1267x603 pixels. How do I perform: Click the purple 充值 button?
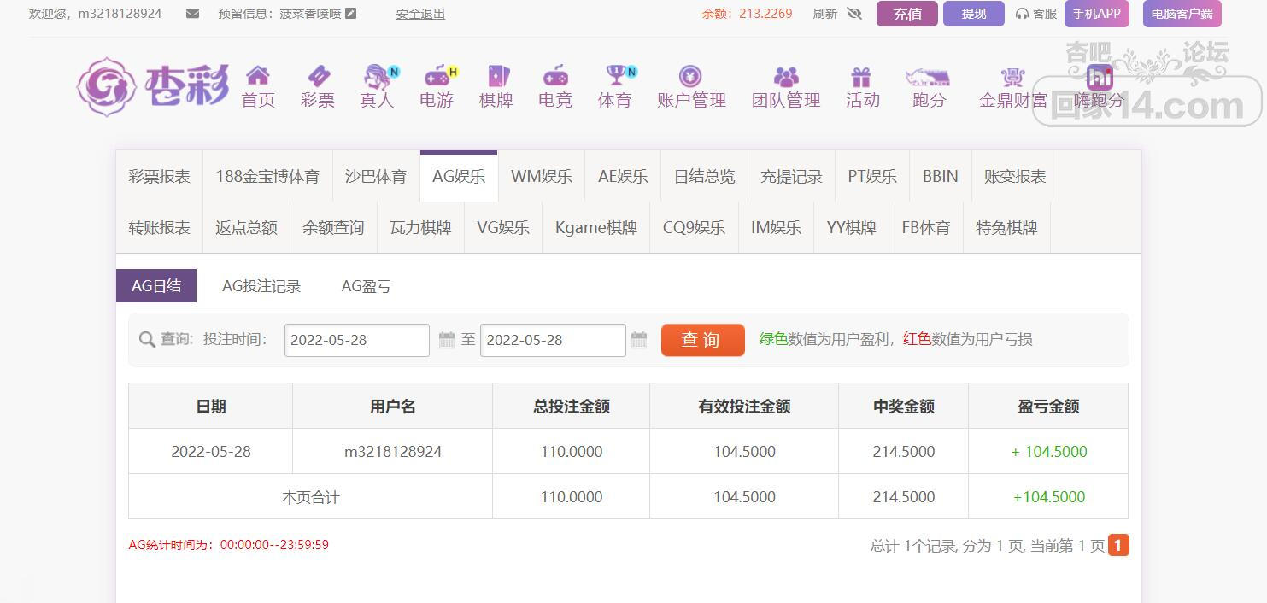click(906, 14)
